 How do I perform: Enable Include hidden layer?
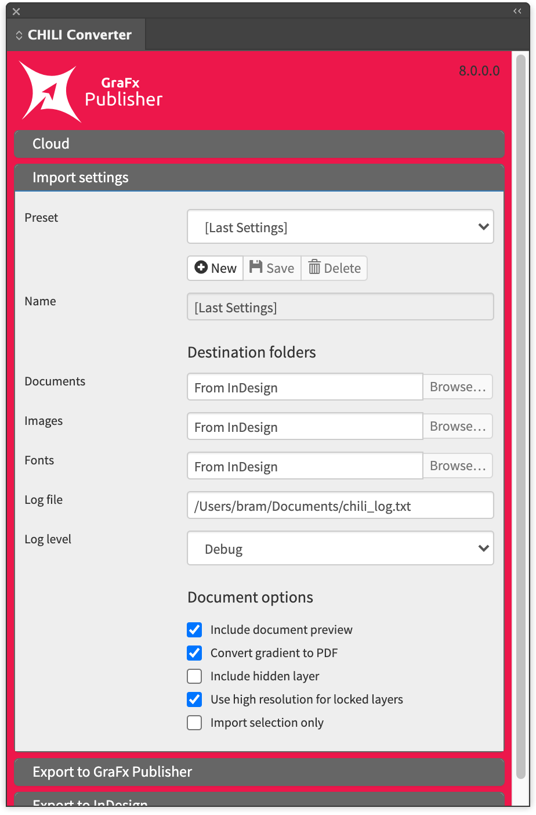point(194,676)
